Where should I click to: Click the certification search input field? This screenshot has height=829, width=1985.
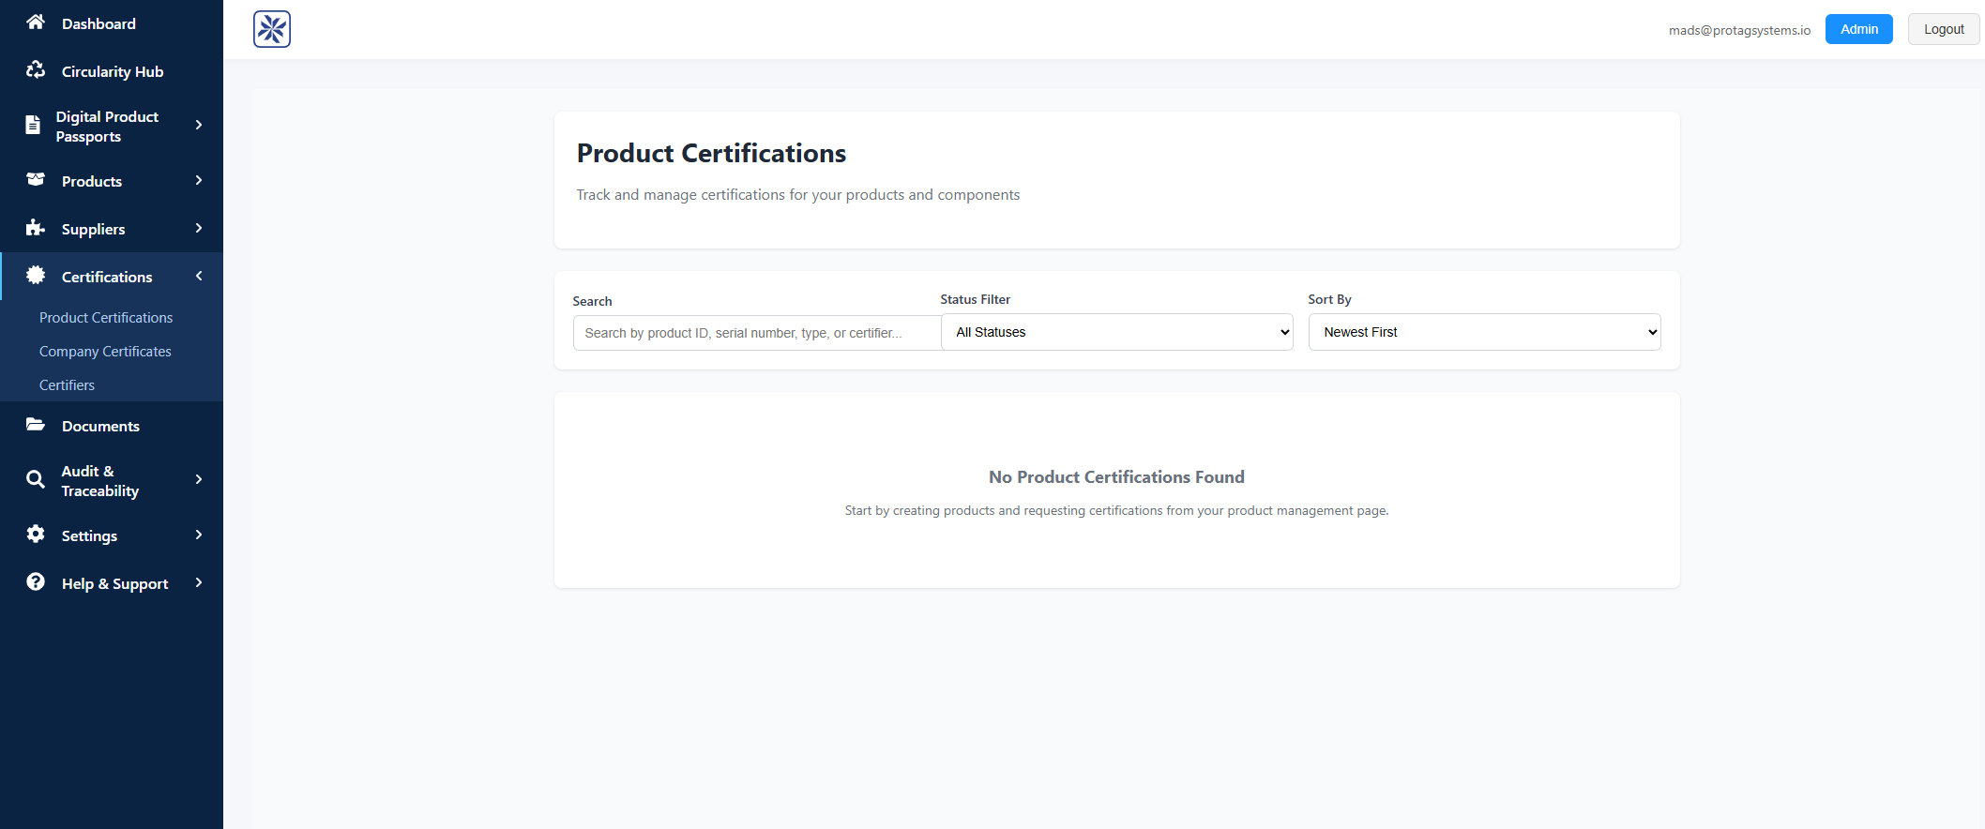tap(756, 333)
